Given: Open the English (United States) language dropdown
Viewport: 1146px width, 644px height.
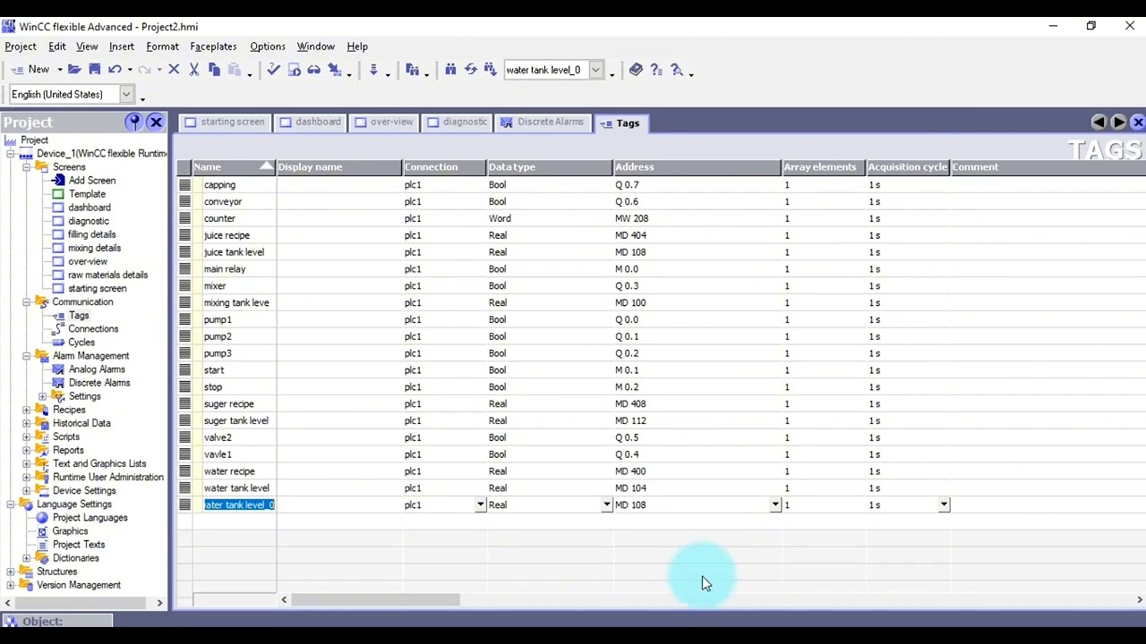Looking at the screenshot, I should tap(126, 94).
